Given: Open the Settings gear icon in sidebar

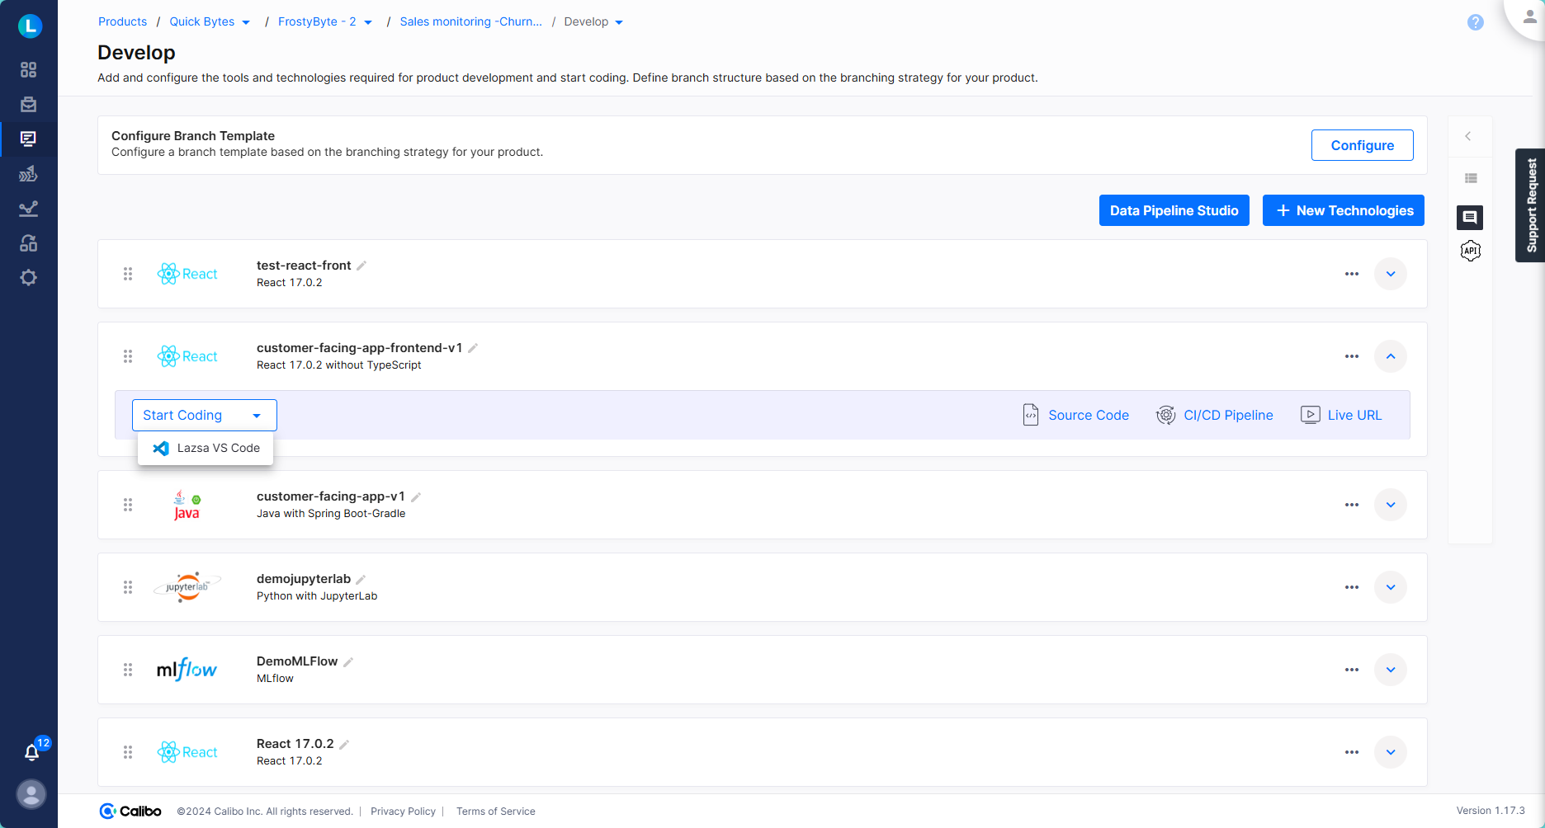Looking at the screenshot, I should pos(29,278).
